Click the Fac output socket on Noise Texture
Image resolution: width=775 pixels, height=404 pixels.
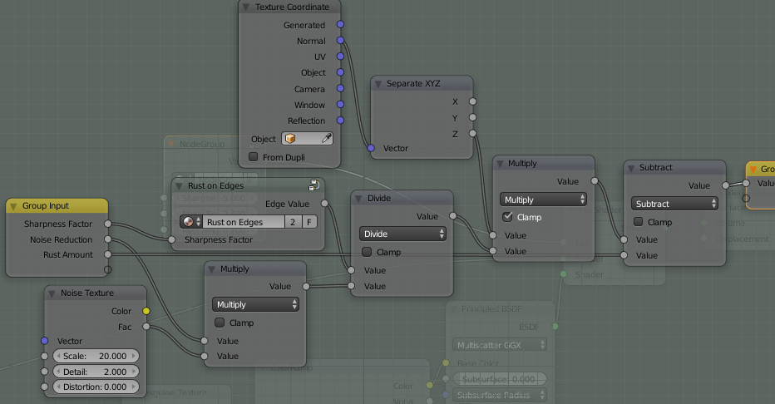point(146,327)
